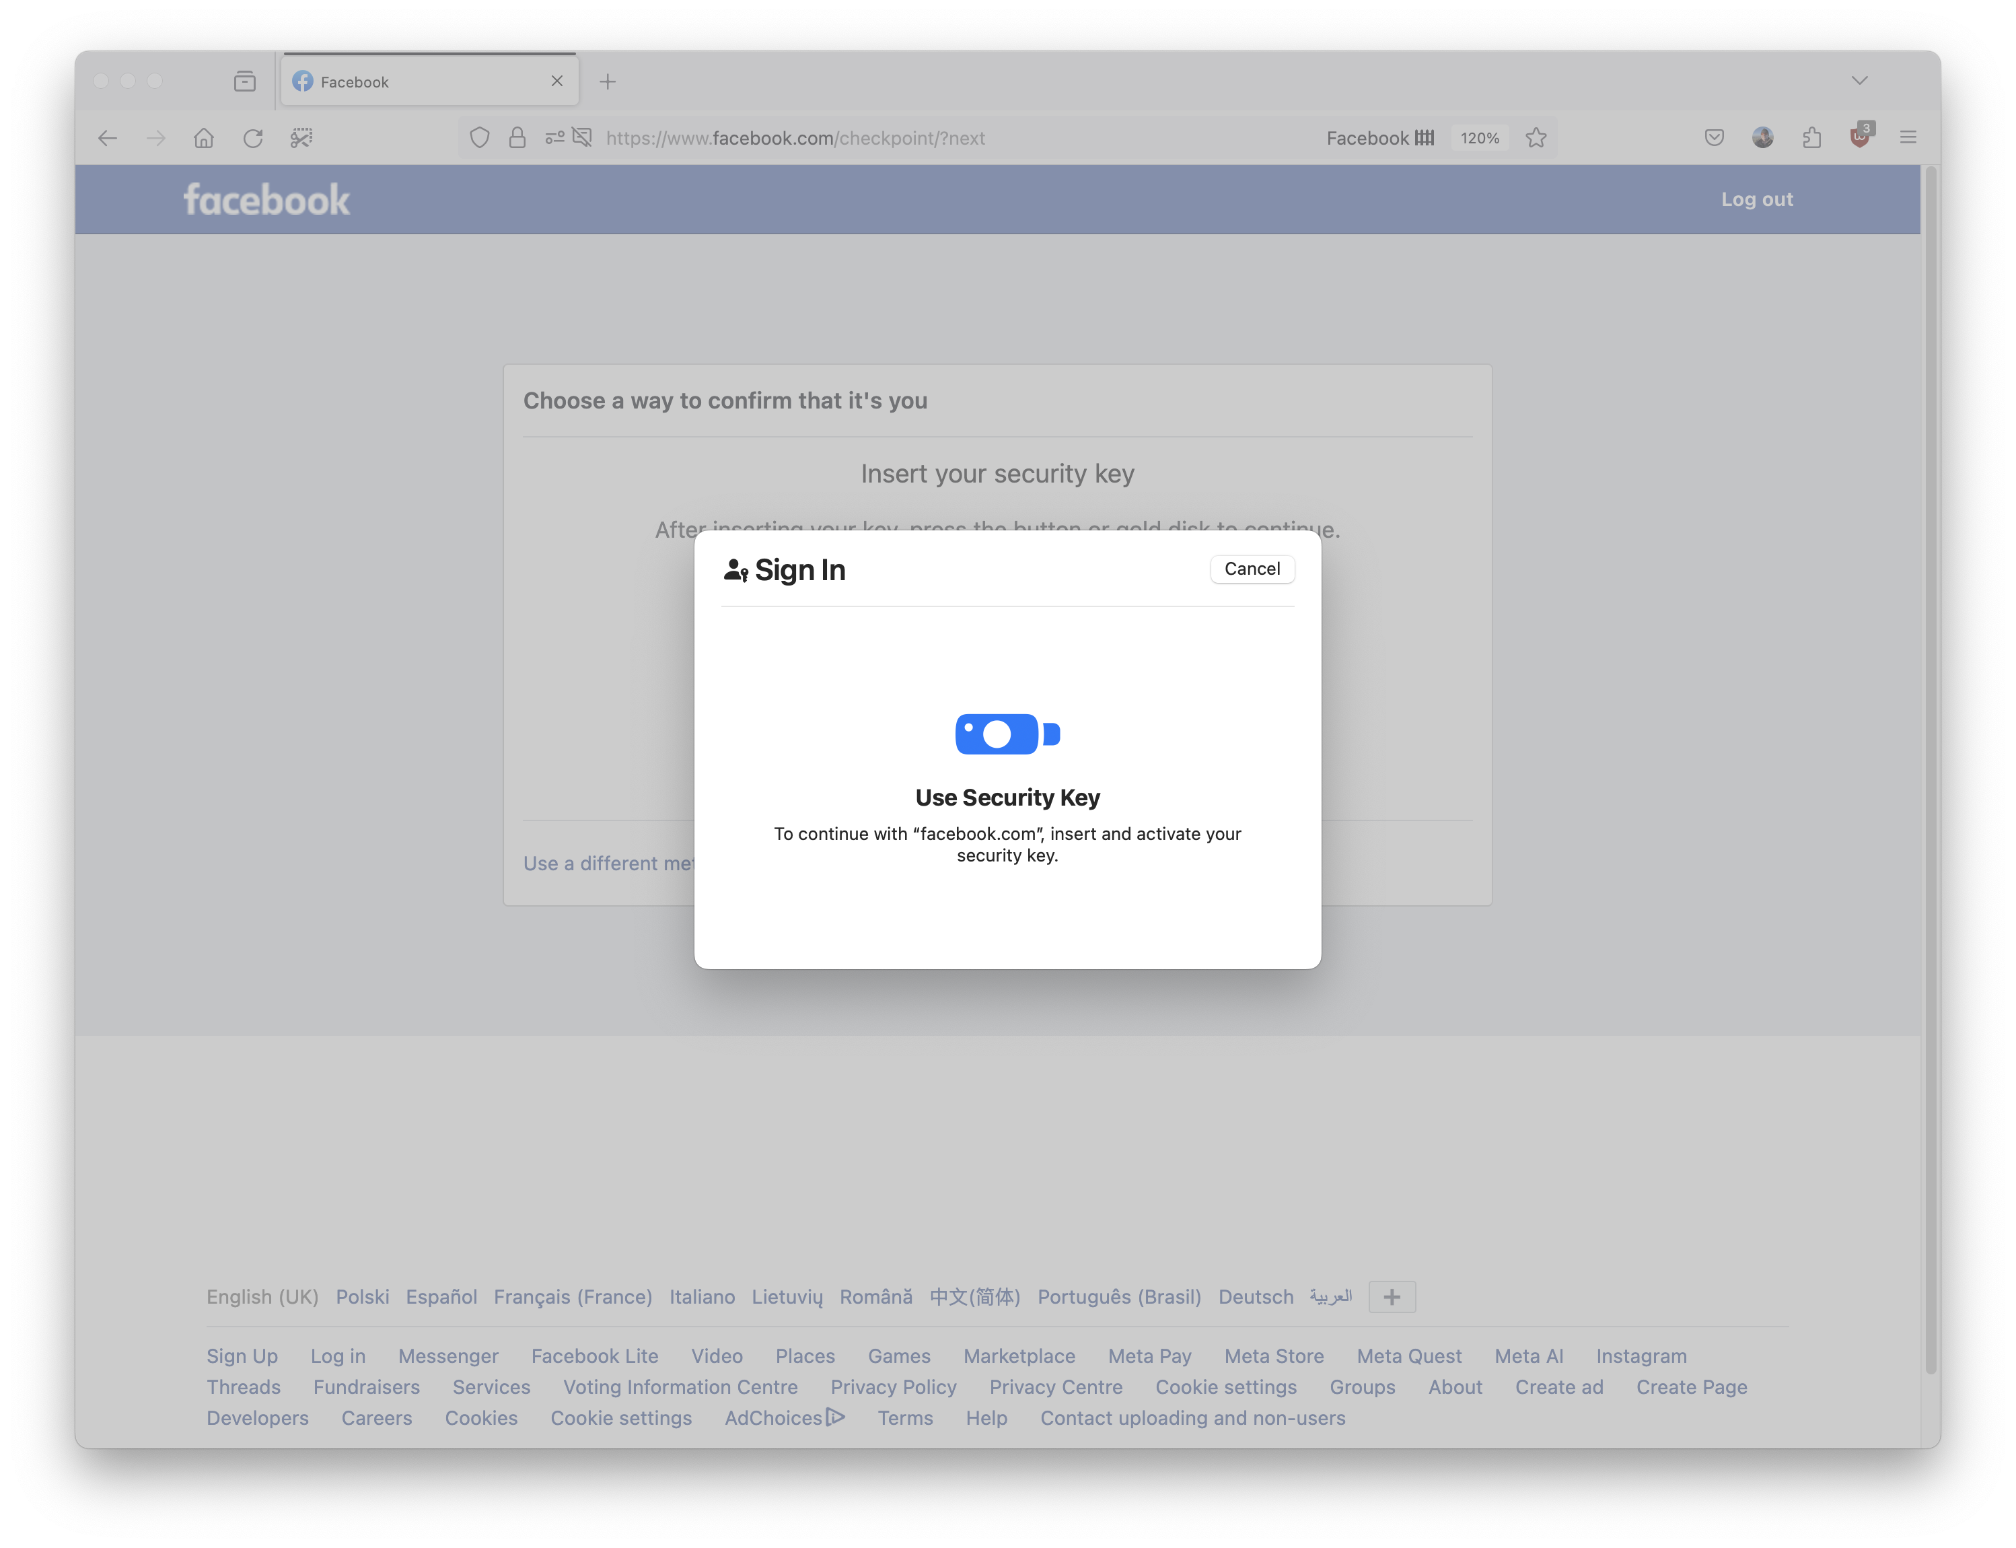This screenshot has height=1548, width=2016.
Task: Open a new browser tab
Action: click(x=608, y=81)
